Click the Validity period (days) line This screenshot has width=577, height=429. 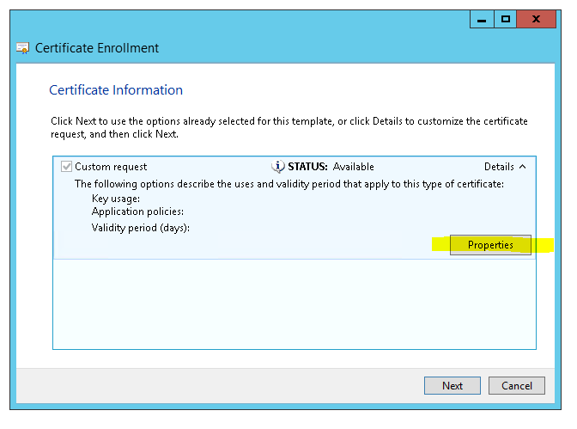pyautogui.click(x=140, y=228)
